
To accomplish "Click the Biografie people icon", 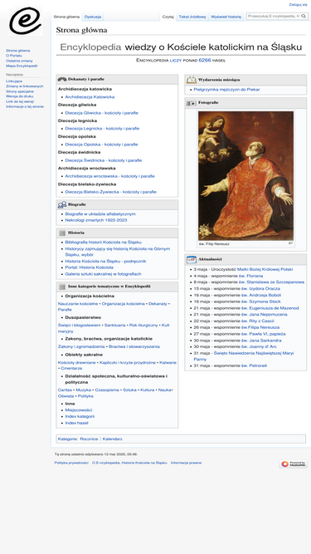I will coord(62,204).
